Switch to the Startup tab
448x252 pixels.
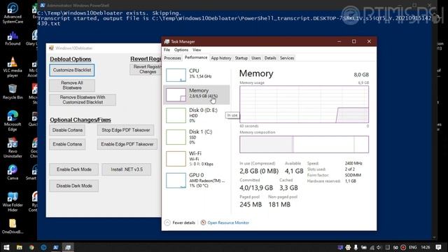[x=241, y=58]
